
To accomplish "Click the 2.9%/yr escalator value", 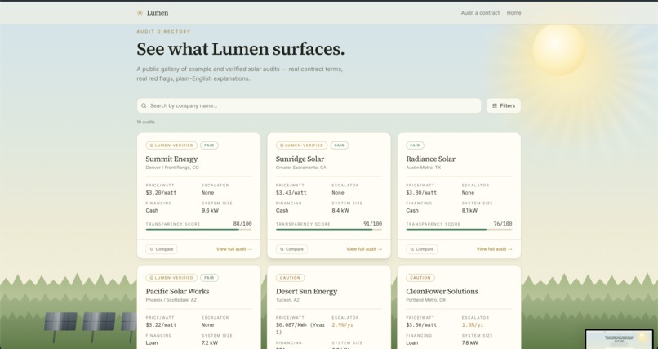I will tap(342, 325).
